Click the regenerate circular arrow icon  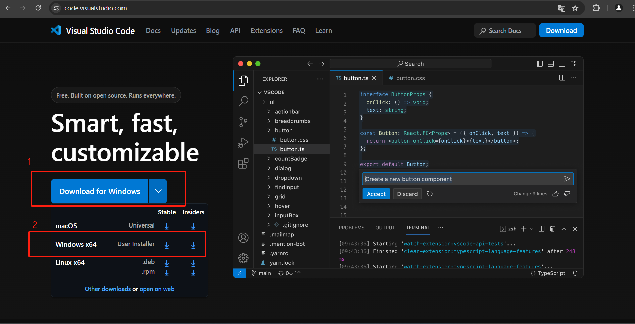(x=430, y=194)
